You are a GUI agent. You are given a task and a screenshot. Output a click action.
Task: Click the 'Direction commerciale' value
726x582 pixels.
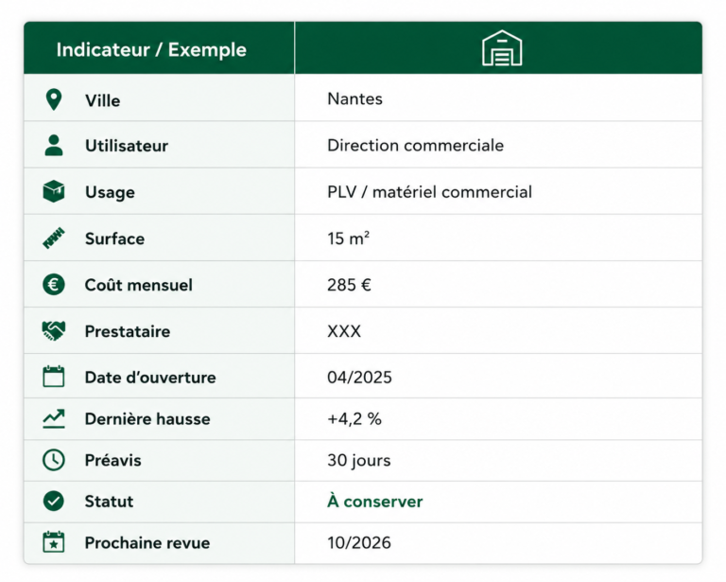point(415,145)
